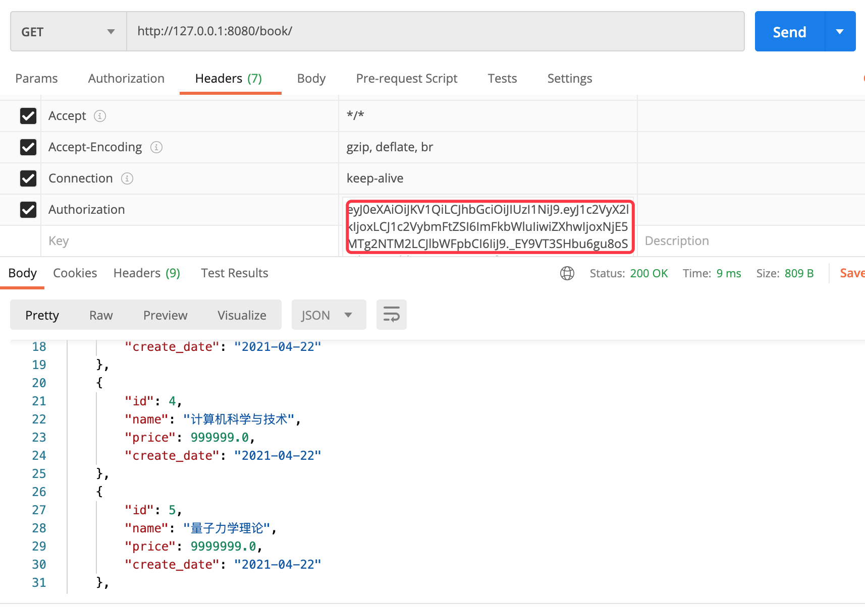Select the gzip, deflate, br value cell
The height and width of the screenshot is (607, 865).
[x=488, y=147]
